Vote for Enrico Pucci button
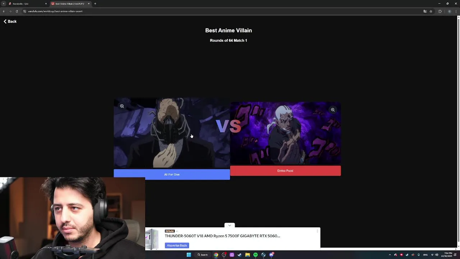The height and width of the screenshot is (259, 460). 285,171
